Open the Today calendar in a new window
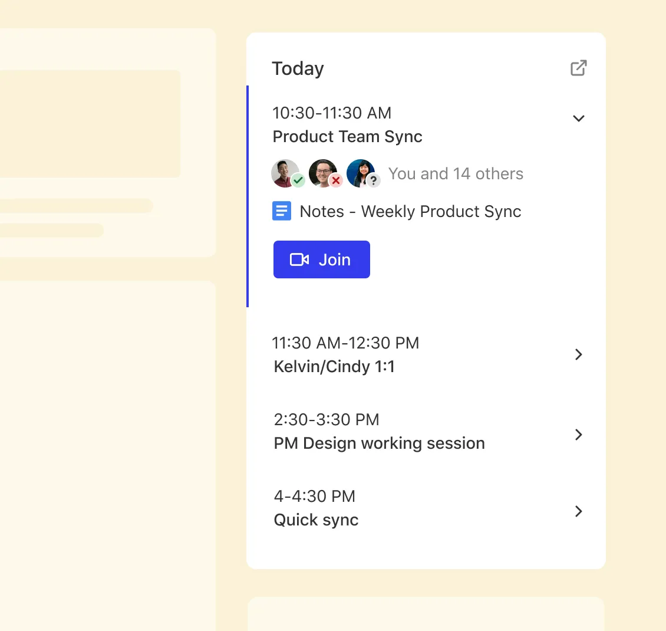The height and width of the screenshot is (631, 666). (578, 68)
